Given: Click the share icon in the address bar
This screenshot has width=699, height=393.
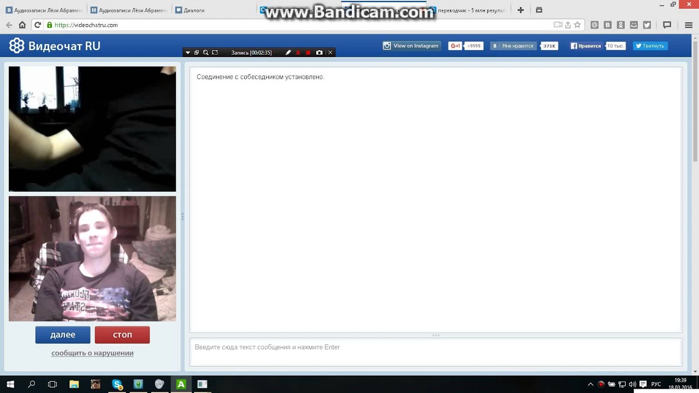Looking at the screenshot, I should pyautogui.click(x=568, y=25).
